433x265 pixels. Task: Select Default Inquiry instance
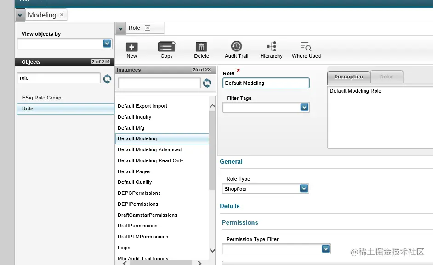[x=135, y=117]
